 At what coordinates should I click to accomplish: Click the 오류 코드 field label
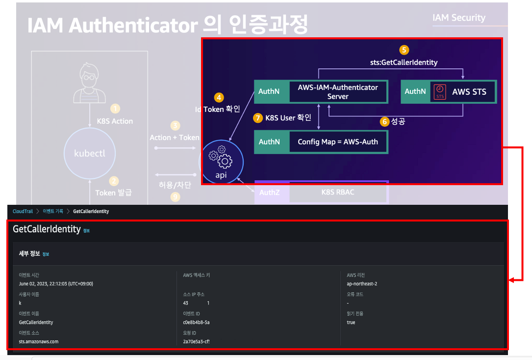point(355,294)
